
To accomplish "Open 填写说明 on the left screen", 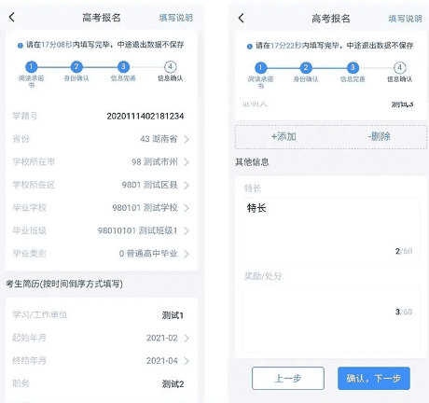I will point(176,18).
